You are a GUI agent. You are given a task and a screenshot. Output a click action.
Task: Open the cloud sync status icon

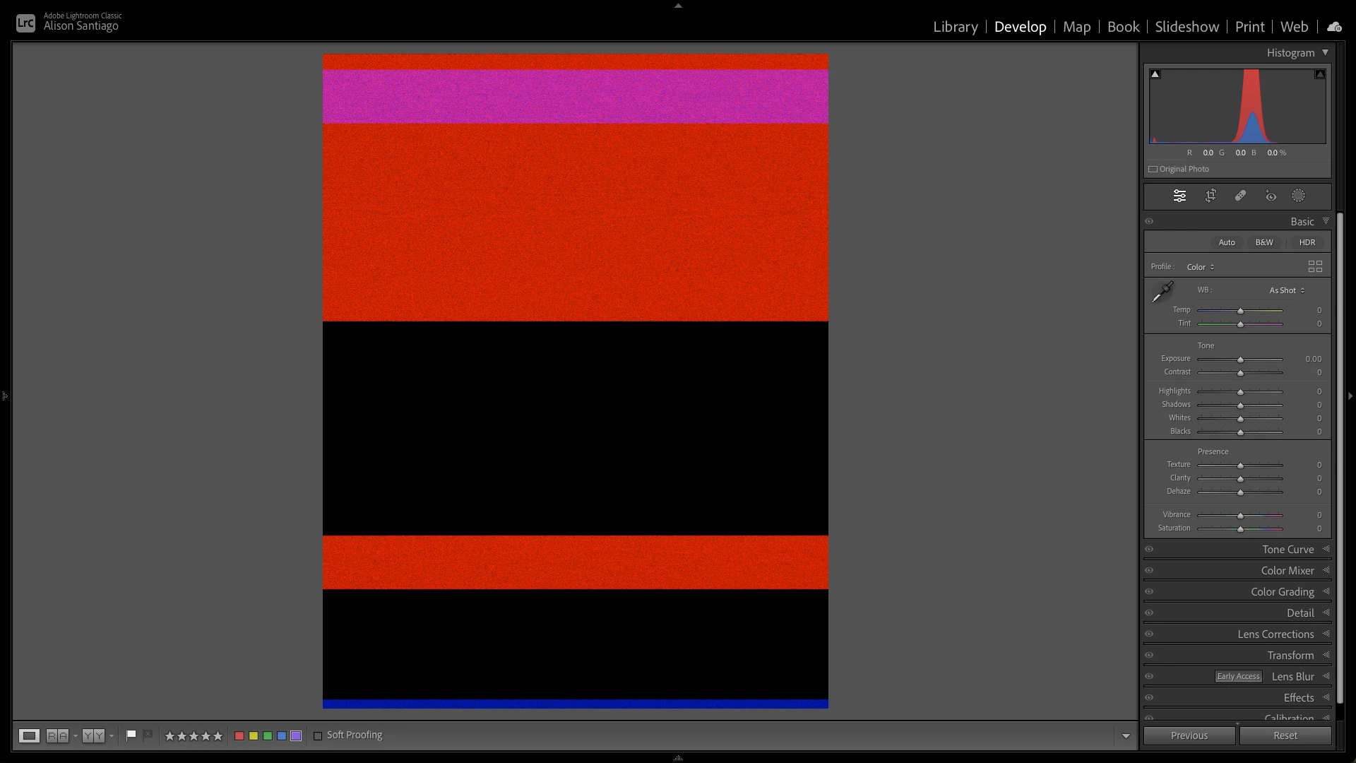point(1334,27)
